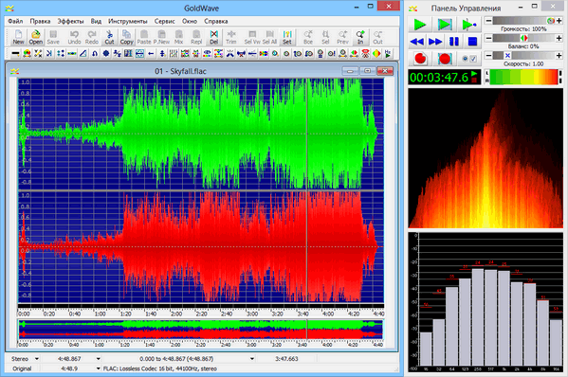Viewport: 568px width, 377px height.
Task: Click the blue Stop button
Action: click(472, 42)
